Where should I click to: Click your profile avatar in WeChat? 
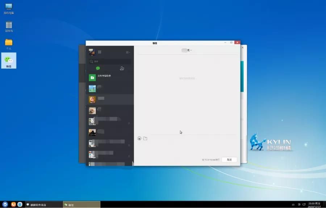(x=92, y=52)
